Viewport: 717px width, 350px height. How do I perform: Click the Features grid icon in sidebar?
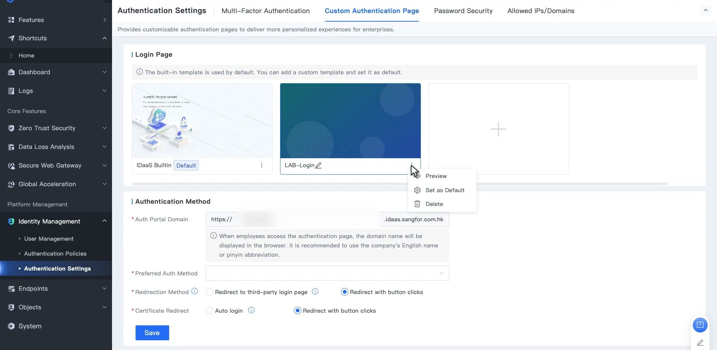point(11,20)
